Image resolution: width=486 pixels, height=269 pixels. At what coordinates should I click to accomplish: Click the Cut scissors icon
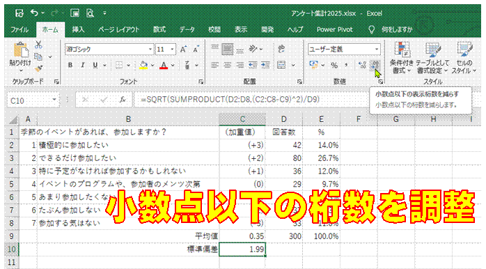(x=38, y=45)
